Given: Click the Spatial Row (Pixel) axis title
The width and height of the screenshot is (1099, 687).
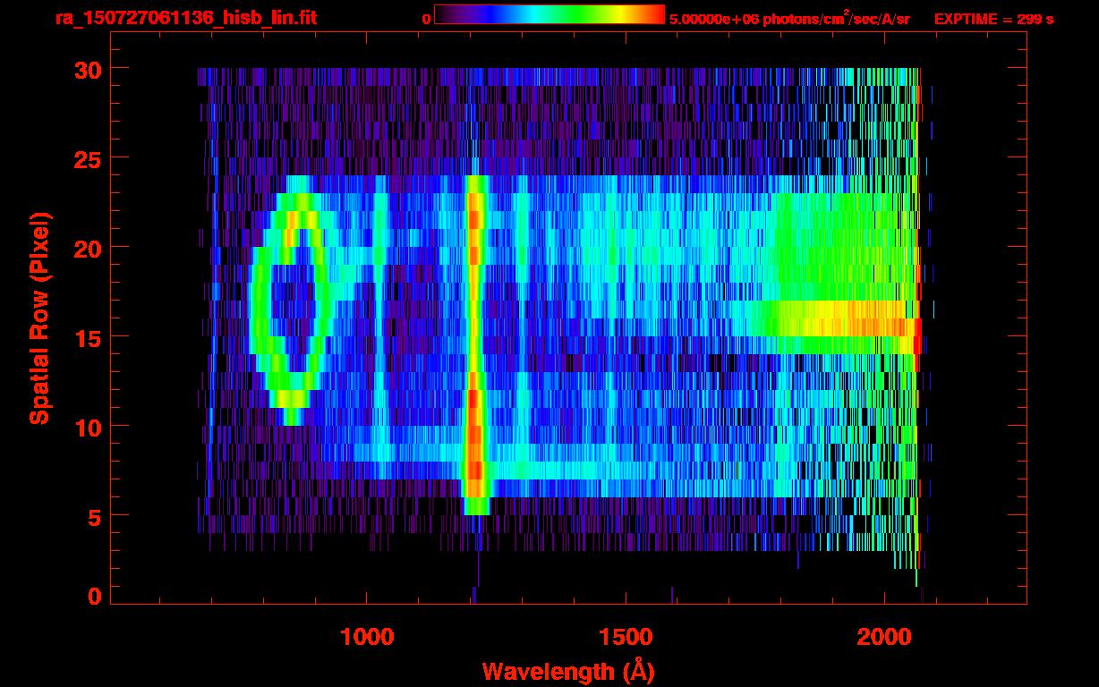Looking at the screenshot, I should pyautogui.click(x=39, y=318).
